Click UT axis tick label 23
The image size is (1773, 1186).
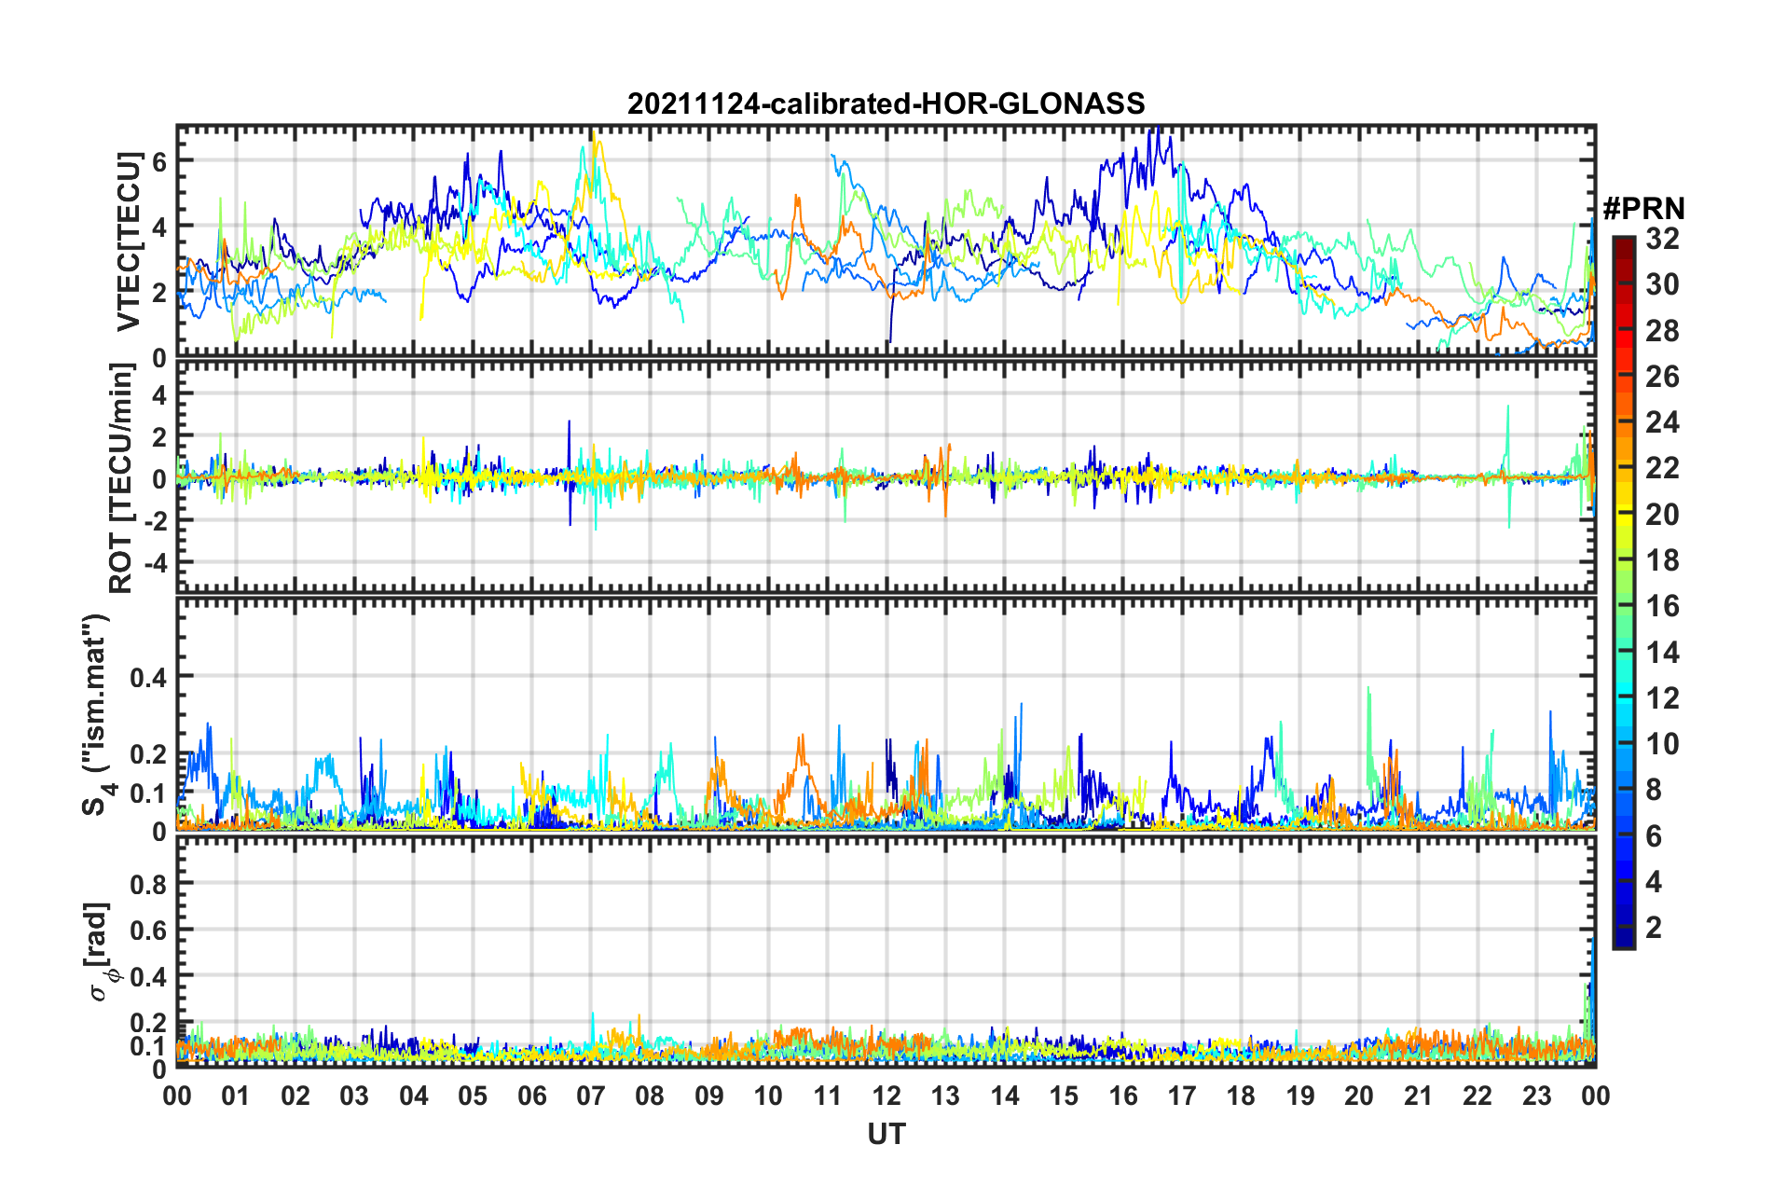pos(1537,1096)
